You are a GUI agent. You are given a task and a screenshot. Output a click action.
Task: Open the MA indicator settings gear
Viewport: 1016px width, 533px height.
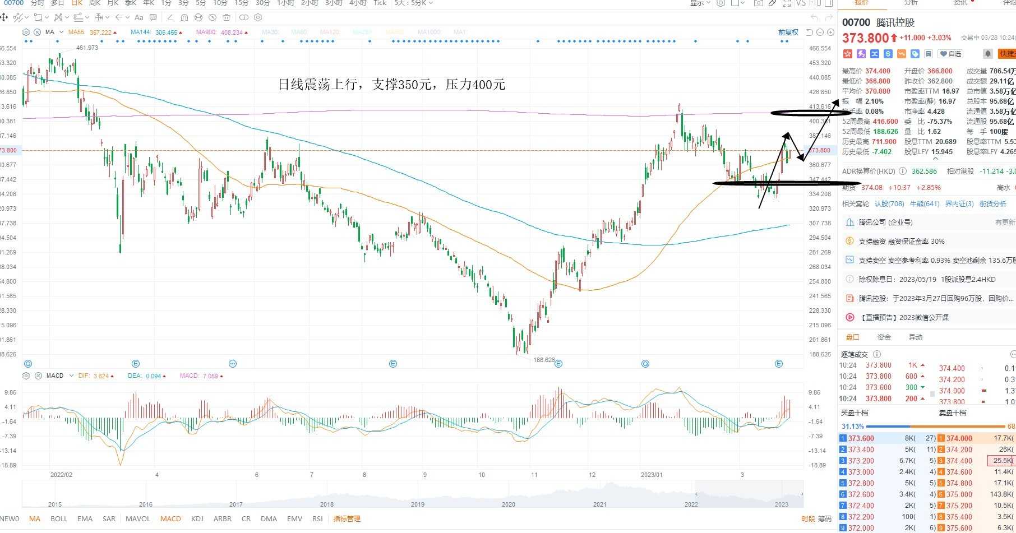[x=26, y=33]
